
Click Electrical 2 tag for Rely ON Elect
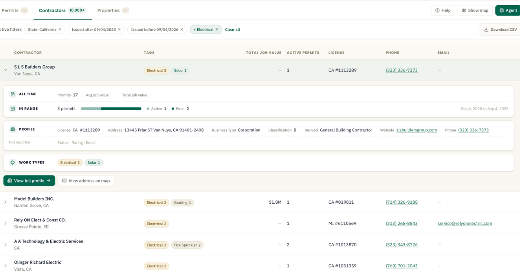[x=156, y=224]
